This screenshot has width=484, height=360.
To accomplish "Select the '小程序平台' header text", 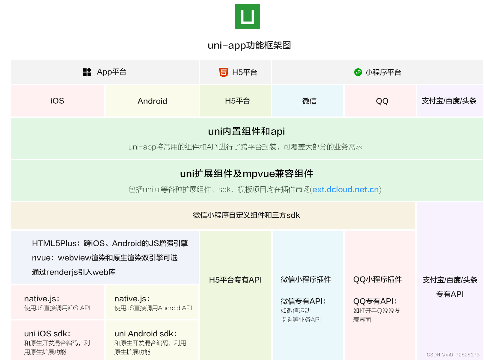I will pos(383,72).
